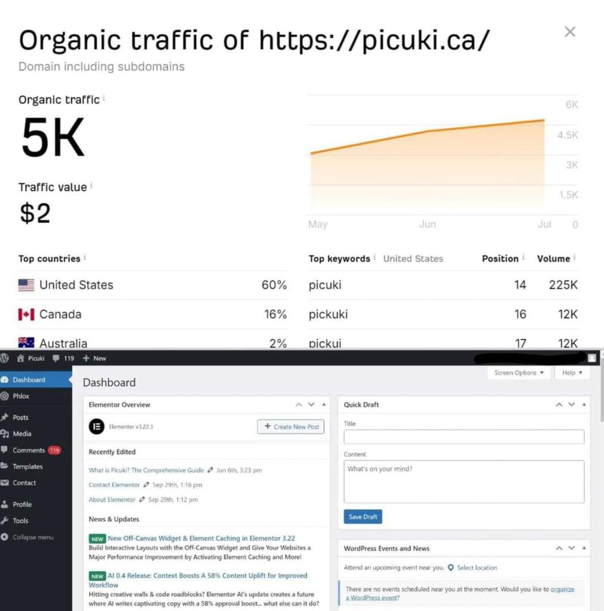Open comments bubble showing 119 in admin bar

[x=63, y=358]
